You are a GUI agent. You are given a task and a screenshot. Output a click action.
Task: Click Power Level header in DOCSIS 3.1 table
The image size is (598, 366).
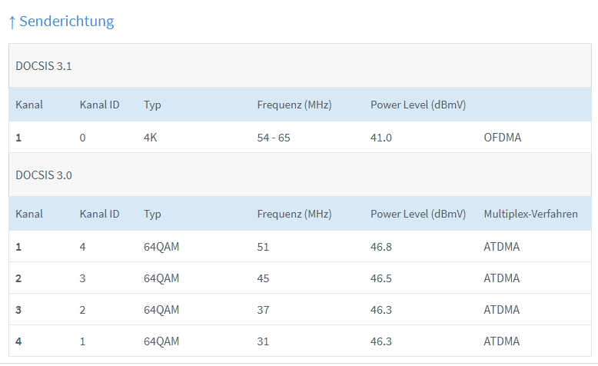[418, 105]
